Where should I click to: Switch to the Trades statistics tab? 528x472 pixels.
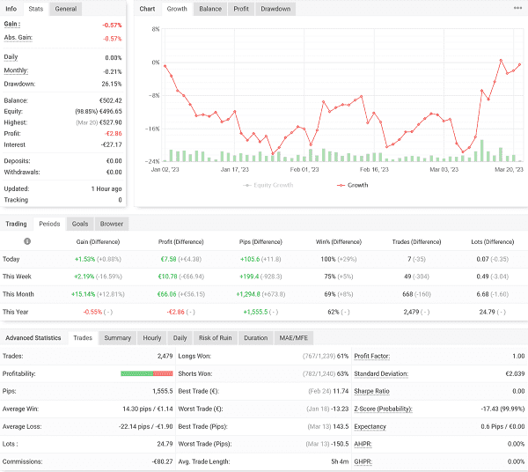83,338
